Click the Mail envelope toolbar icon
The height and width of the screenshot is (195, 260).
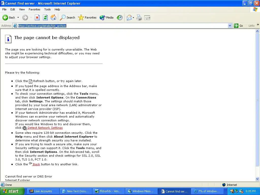(x=129, y=18)
